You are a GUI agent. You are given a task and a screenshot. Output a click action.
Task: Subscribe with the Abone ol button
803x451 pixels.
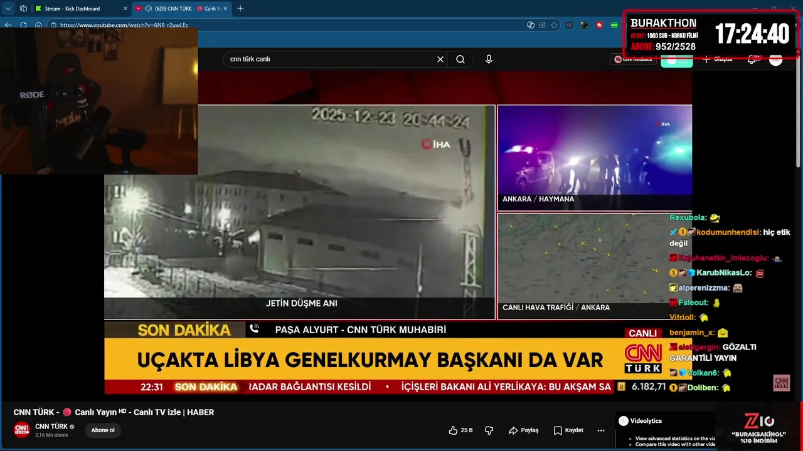pyautogui.click(x=103, y=430)
